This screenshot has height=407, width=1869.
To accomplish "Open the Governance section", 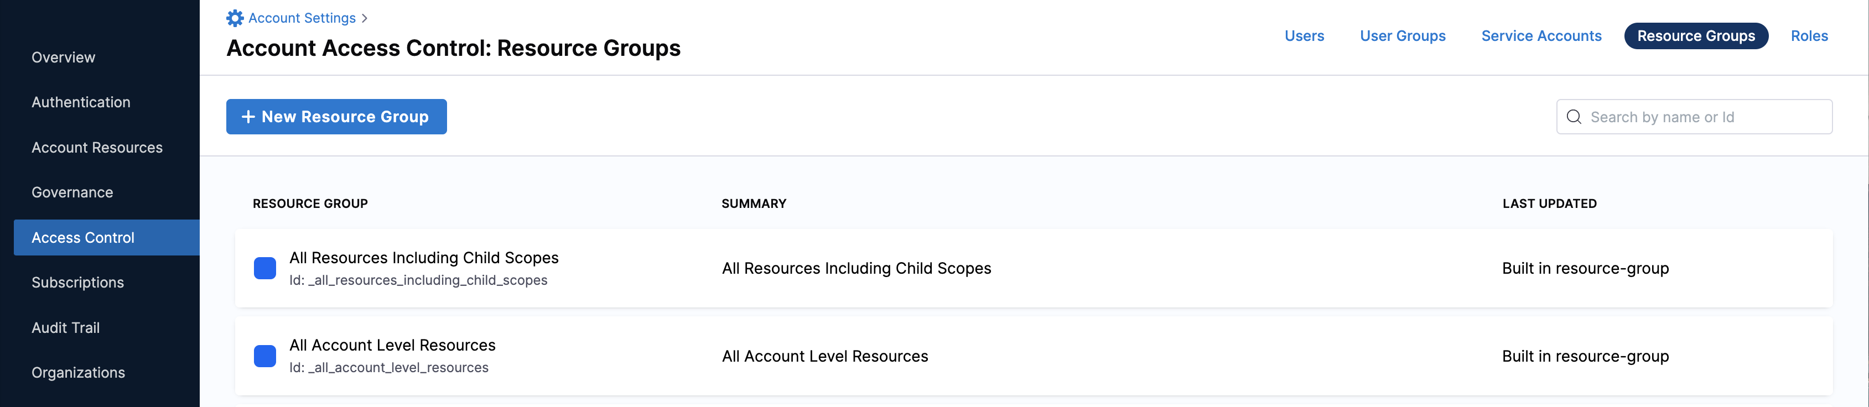I will [72, 192].
